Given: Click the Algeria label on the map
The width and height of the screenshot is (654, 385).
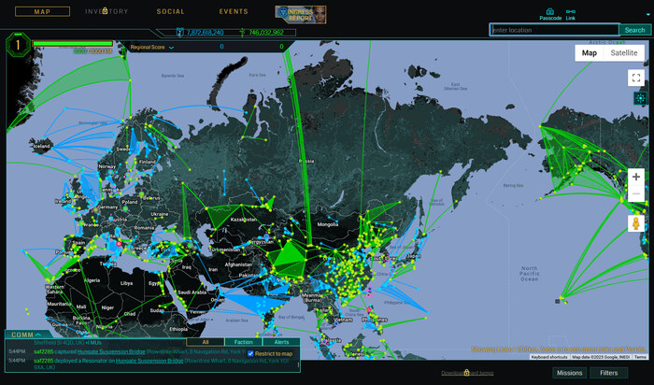Looking at the screenshot, I should pos(92,280).
